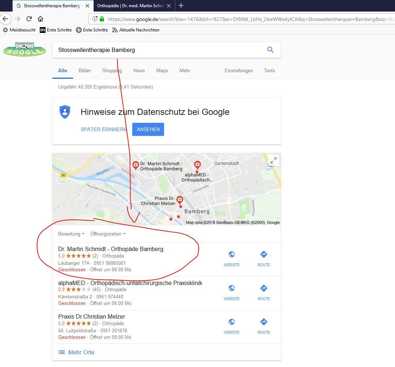395x367 pixels.
Task: Click phone number 0951 974440
Action: pos(110,297)
